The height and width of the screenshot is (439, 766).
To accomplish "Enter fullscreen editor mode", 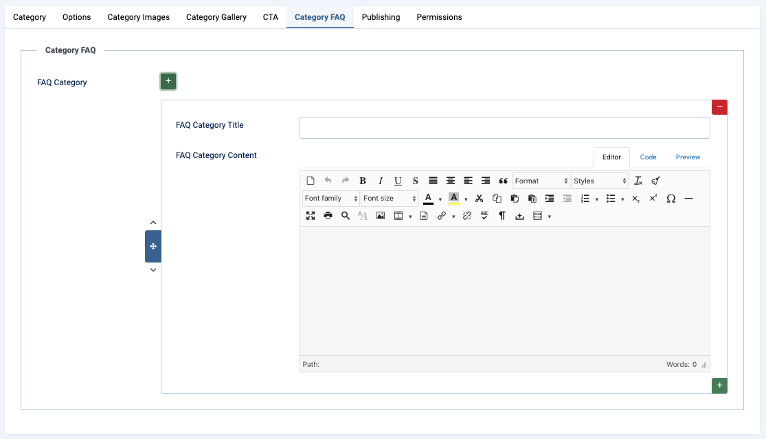I will coord(311,216).
